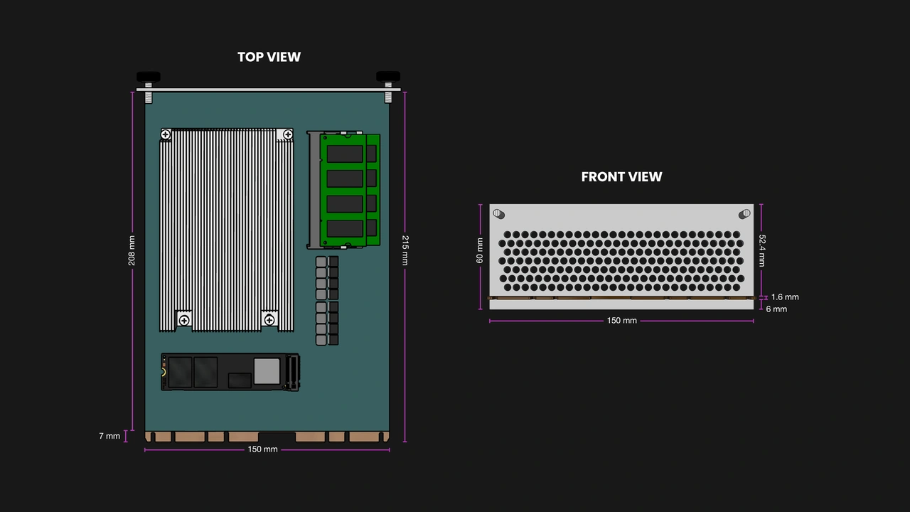Select the left thumbscrew atop the top view

(x=148, y=76)
